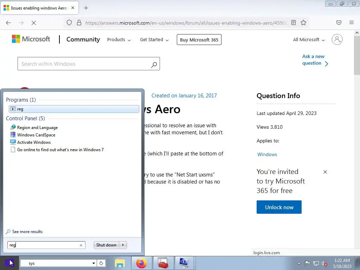Click Created on January 16, 2017 text
Viewport: 360px width, 270px height.
184,96
